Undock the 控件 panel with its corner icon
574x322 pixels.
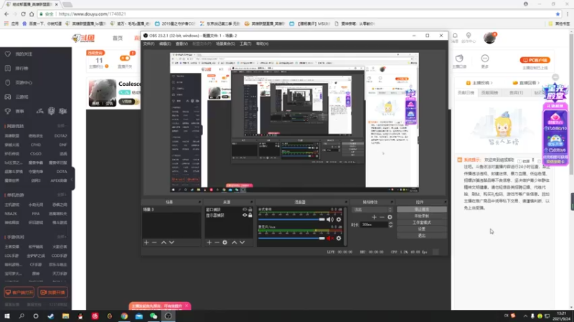tap(445, 202)
